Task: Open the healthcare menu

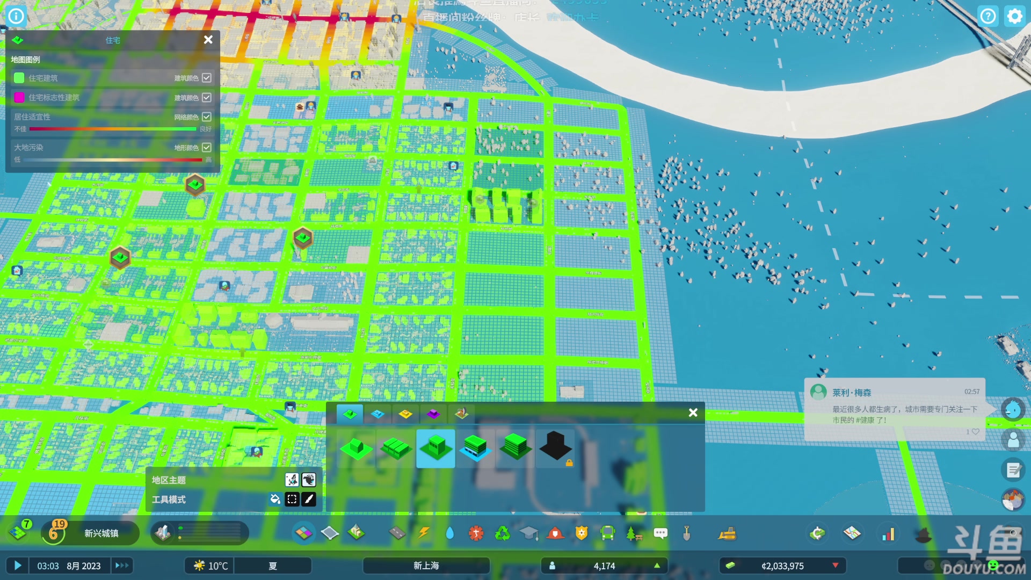Action: (476, 533)
